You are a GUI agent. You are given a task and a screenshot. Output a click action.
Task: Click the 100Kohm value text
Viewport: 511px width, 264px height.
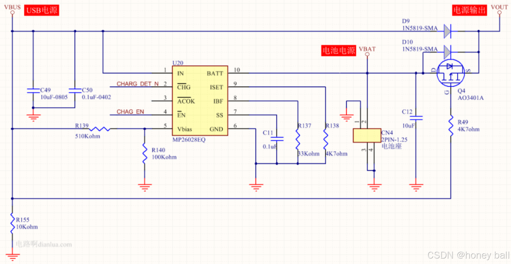(164, 157)
